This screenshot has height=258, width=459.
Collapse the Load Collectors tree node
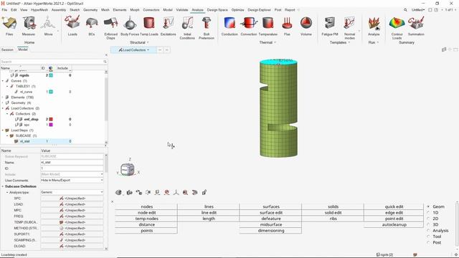click(x=3, y=108)
